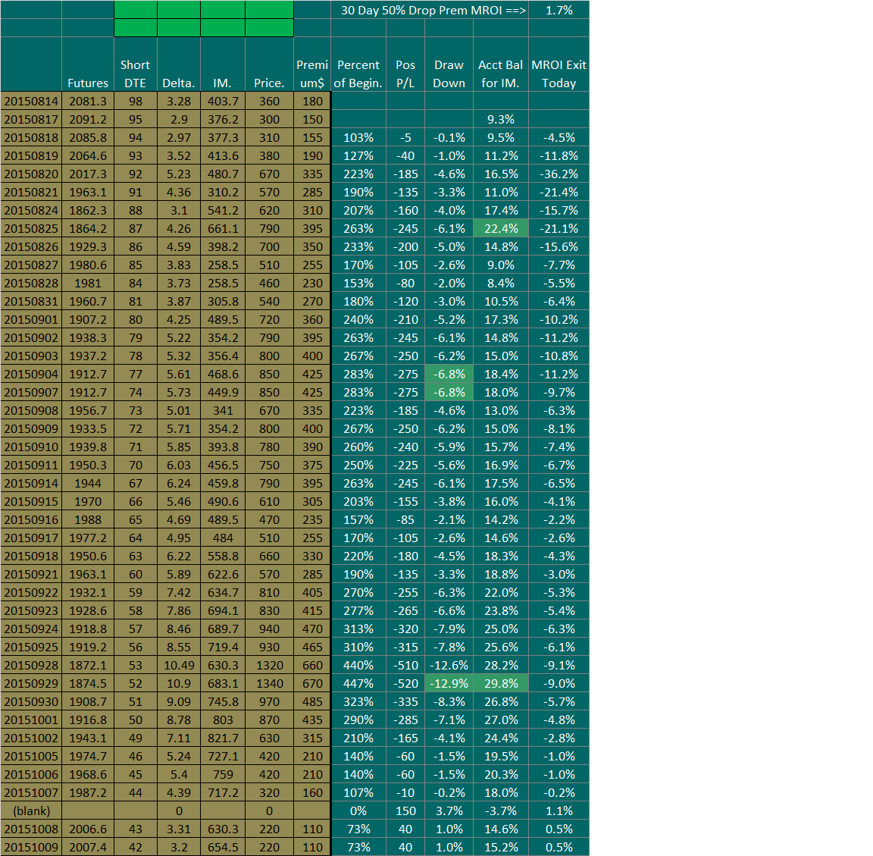Click the -21.4% MROI Exit cell
This screenshot has height=856, width=873.
(x=559, y=193)
